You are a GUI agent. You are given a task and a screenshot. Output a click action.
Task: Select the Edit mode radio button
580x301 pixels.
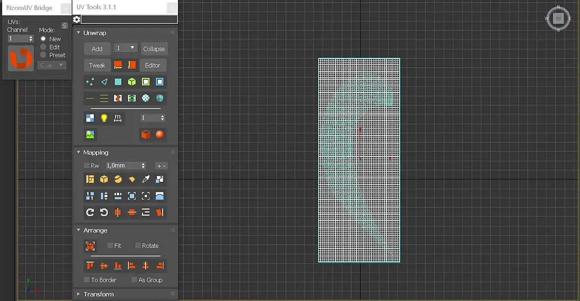coord(43,47)
